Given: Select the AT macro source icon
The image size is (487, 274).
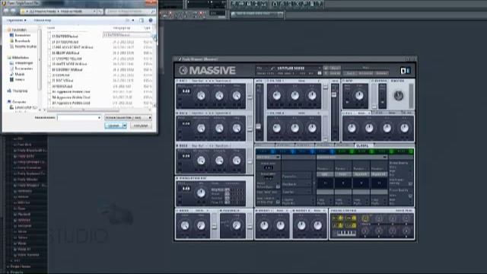Looking at the screenshot, I should point(338,225).
